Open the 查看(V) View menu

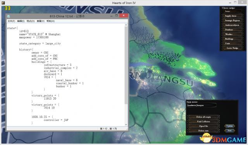[40, 21]
